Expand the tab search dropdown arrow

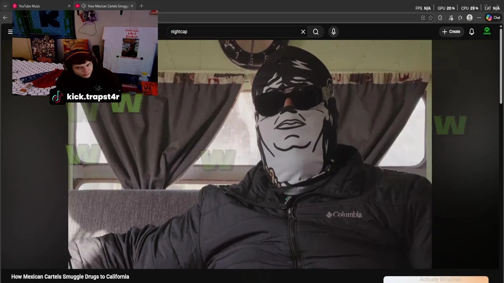tap(5, 6)
